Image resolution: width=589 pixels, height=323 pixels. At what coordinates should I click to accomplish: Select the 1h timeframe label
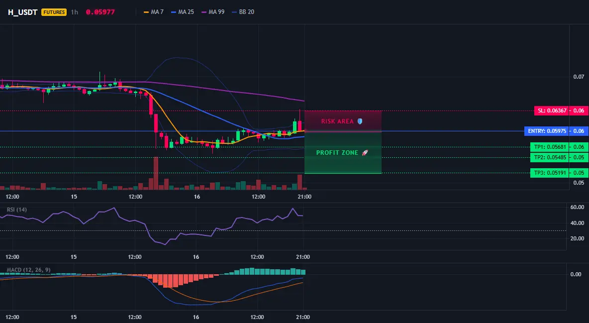point(75,12)
